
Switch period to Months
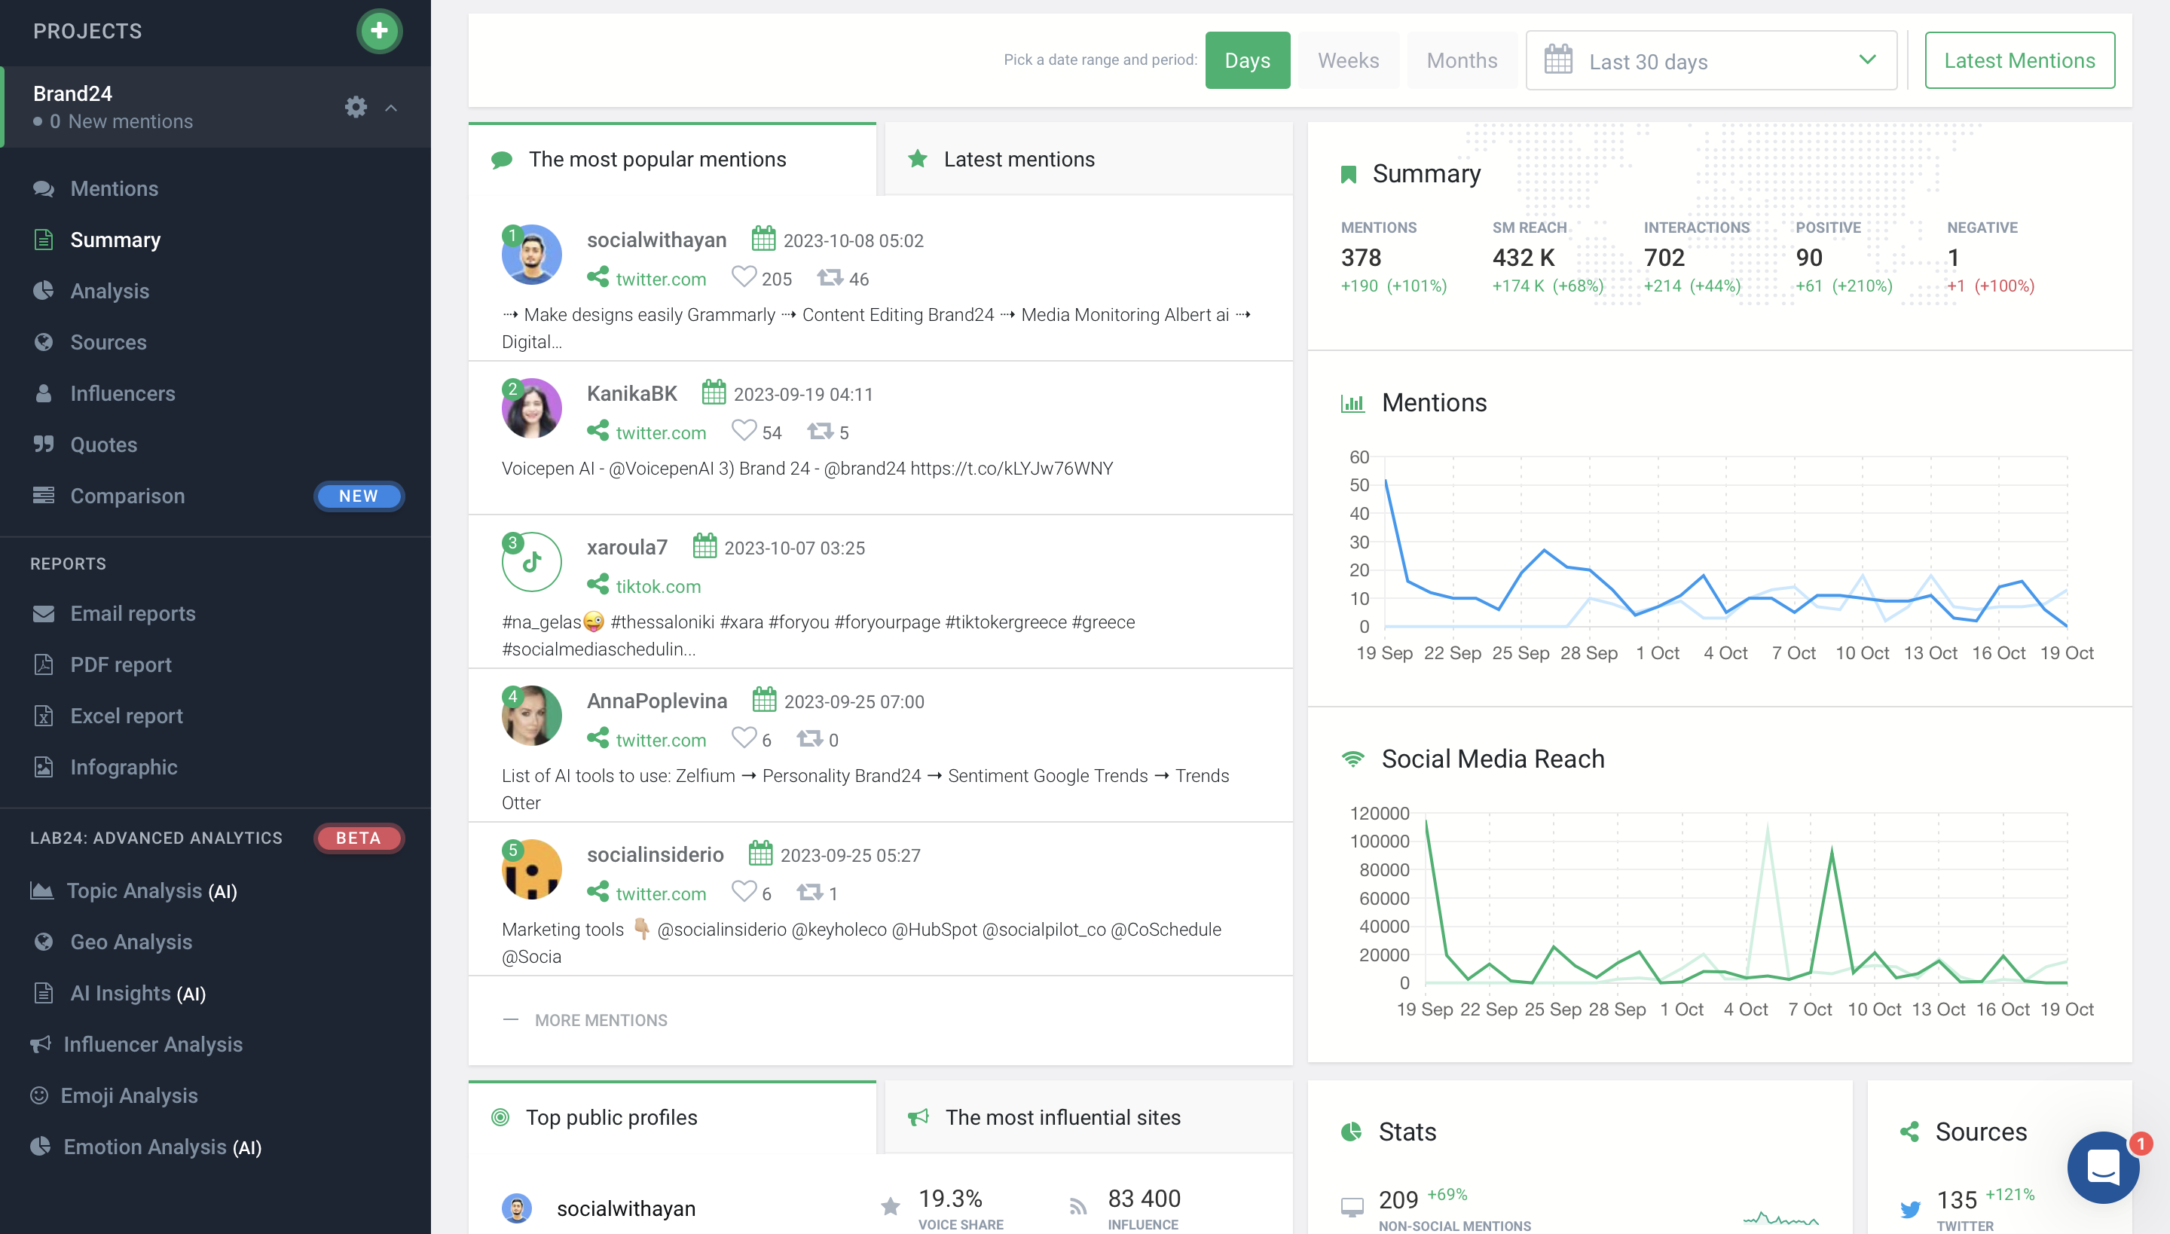pos(1462,60)
